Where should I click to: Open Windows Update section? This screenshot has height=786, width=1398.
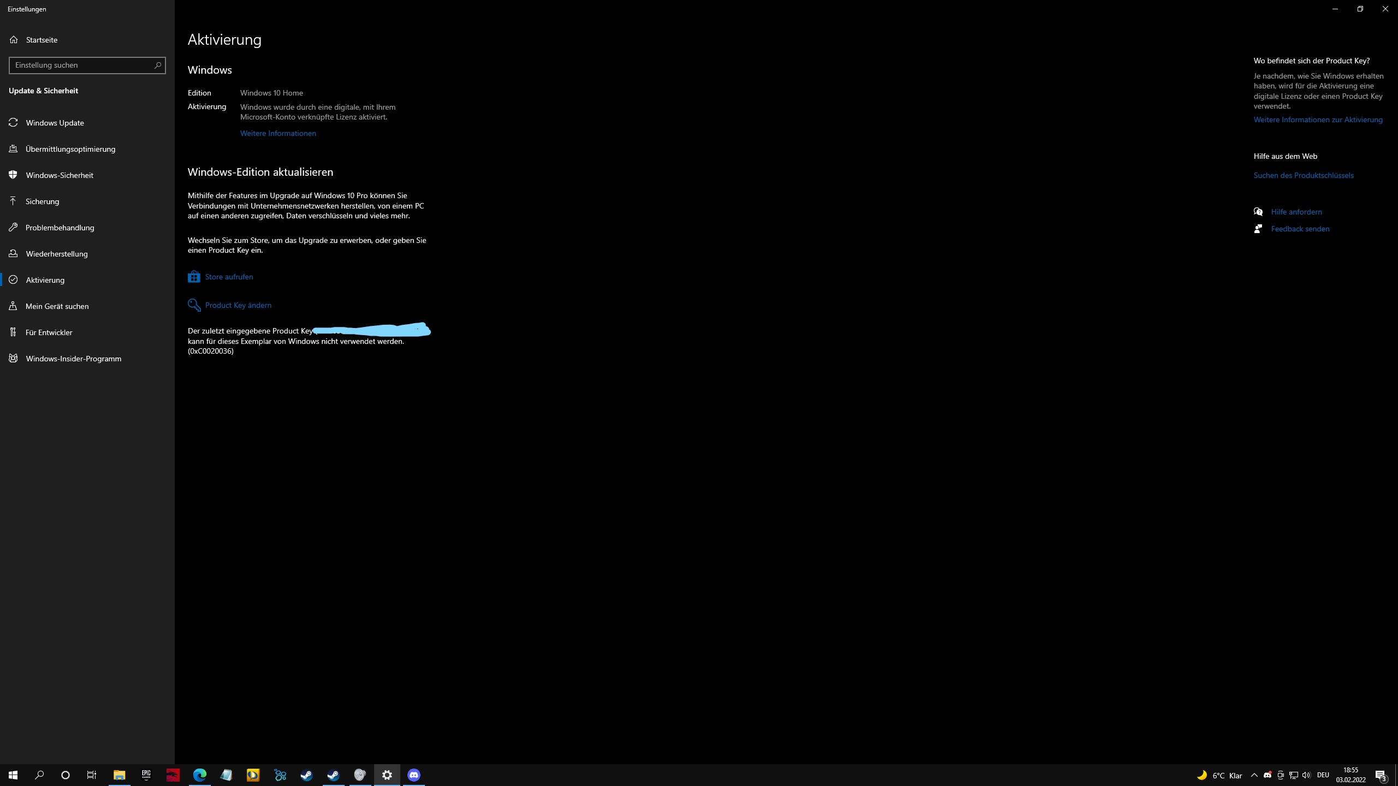(x=55, y=123)
